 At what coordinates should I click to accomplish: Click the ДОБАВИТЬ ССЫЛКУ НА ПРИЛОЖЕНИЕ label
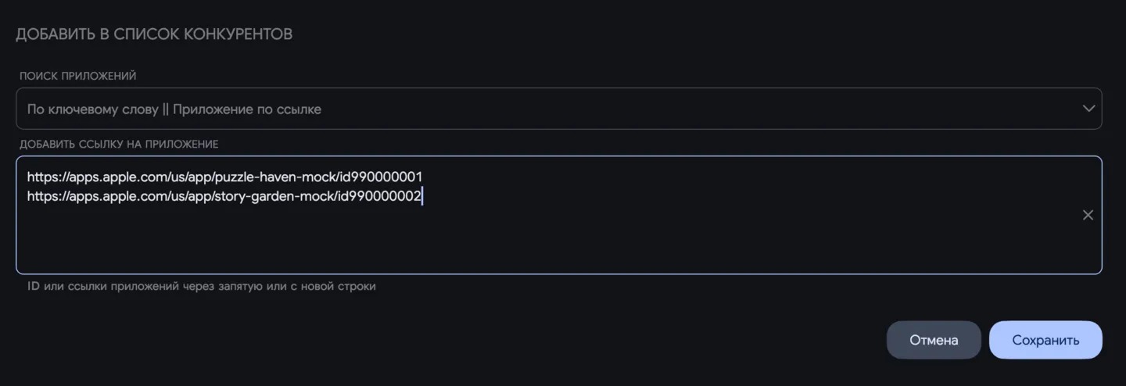[x=119, y=144]
